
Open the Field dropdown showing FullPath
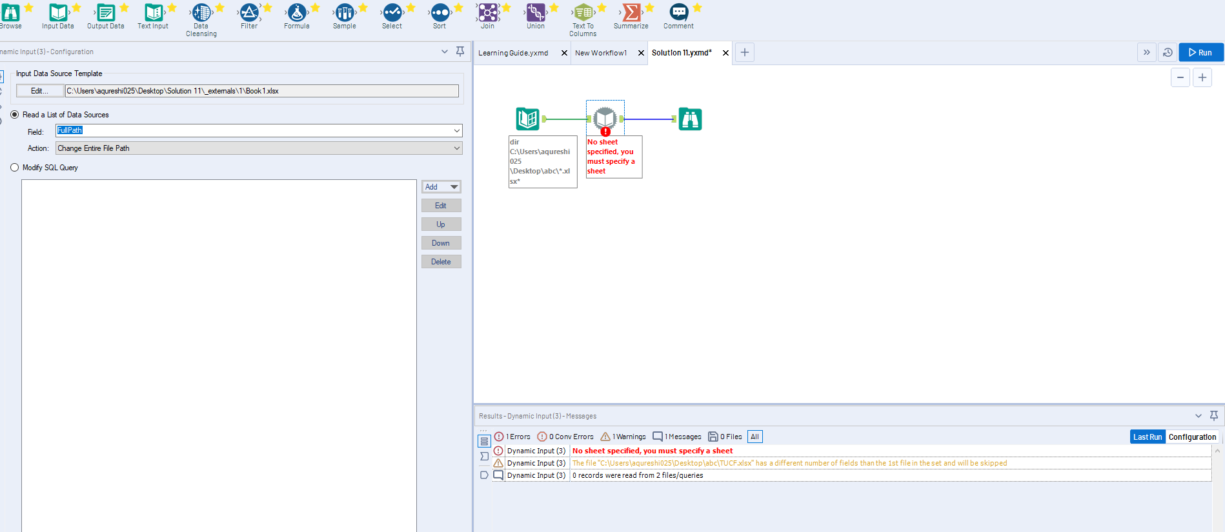click(x=456, y=131)
